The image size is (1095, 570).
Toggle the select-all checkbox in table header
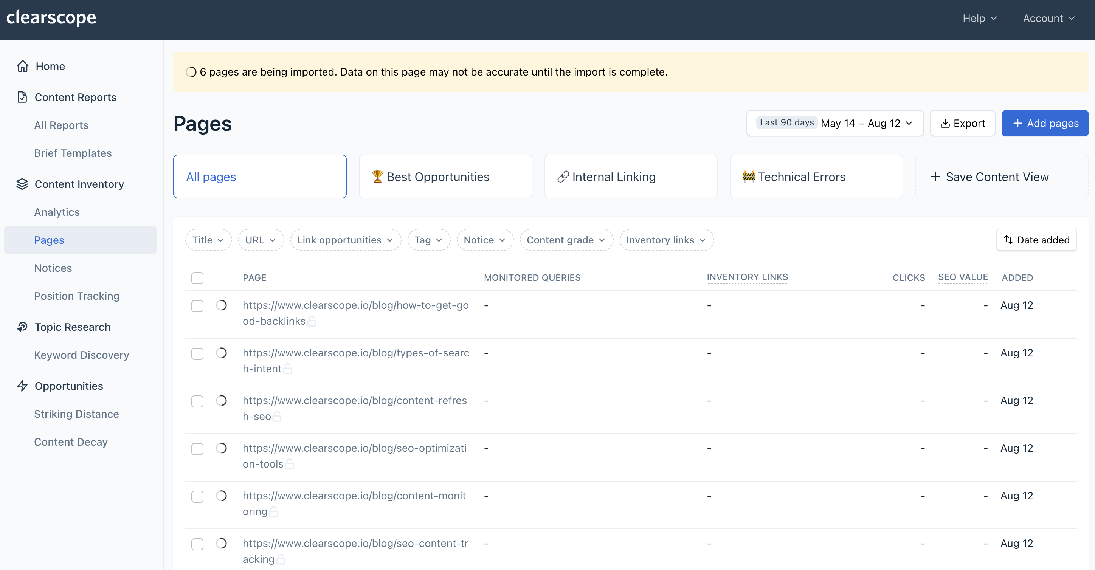click(x=197, y=278)
